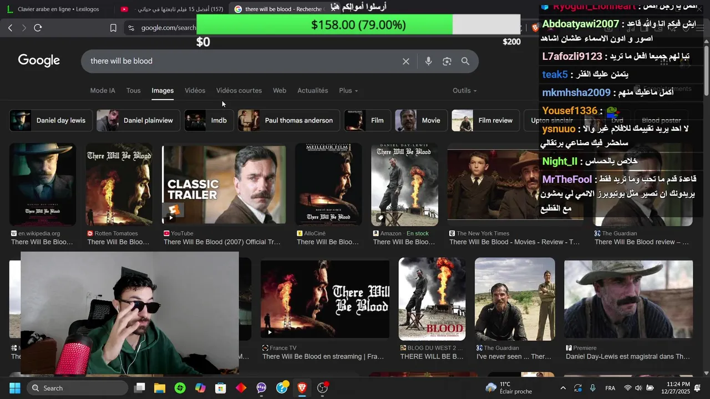
Task: Filter by Daniel day lewis chip
Action: point(51,120)
